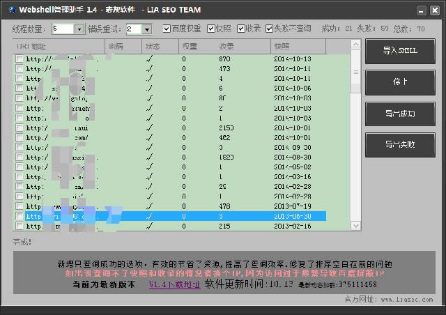Select the 收录 value 870 cell
Viewport: 446px width, 315px height.
pos(224,59)
